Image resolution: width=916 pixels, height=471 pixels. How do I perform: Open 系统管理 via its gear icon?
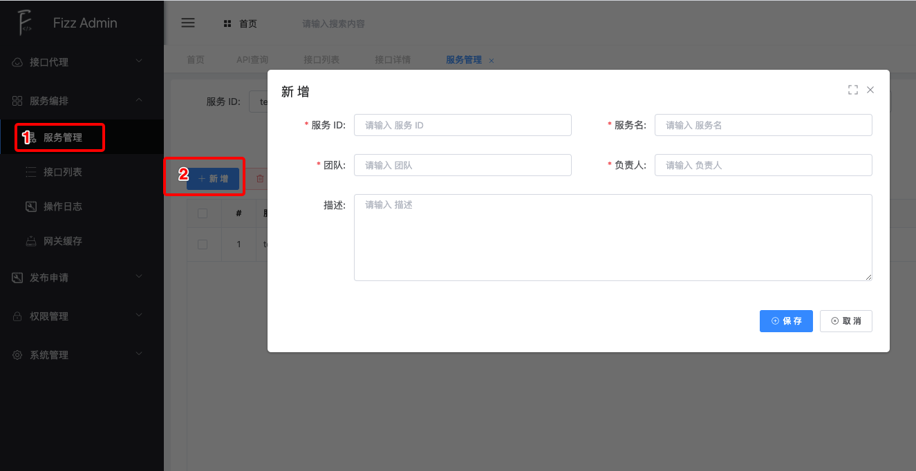tap(17, 354)
